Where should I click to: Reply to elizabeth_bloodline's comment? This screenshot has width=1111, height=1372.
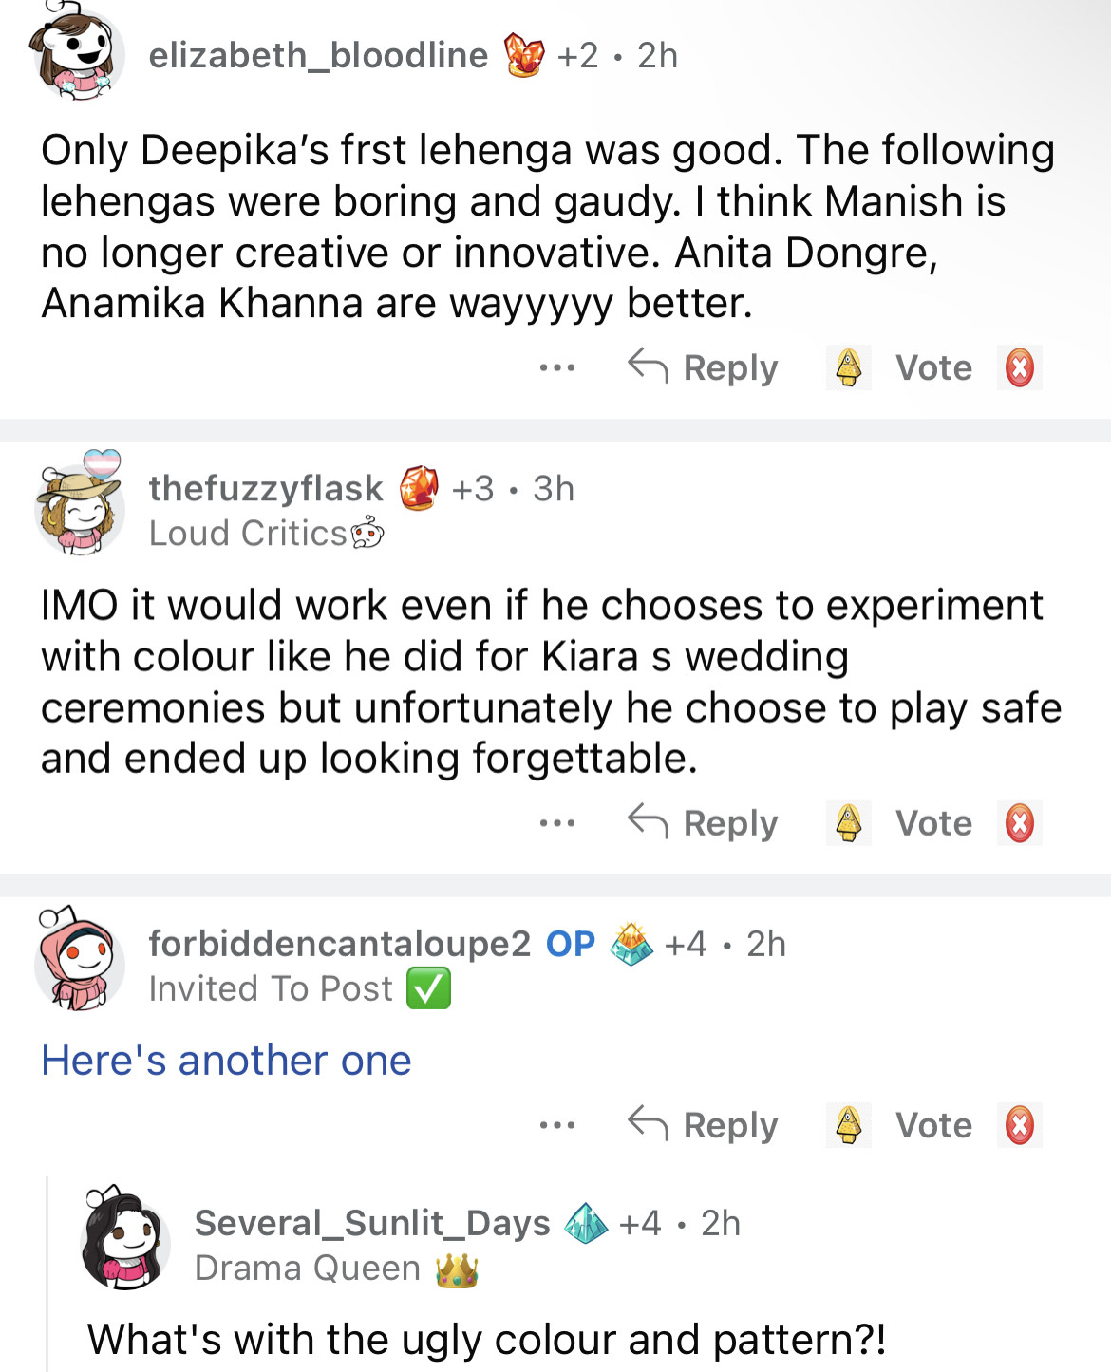(704, 367)
